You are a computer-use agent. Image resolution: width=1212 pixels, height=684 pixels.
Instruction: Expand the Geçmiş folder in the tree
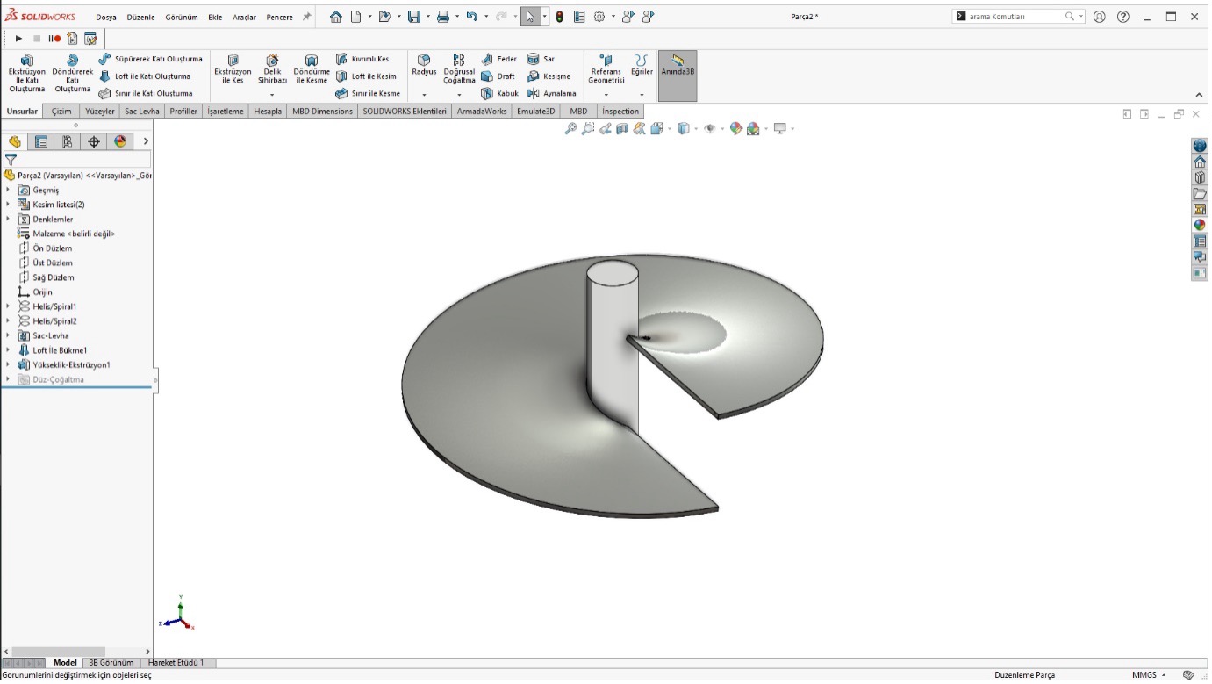coord(7,190)
